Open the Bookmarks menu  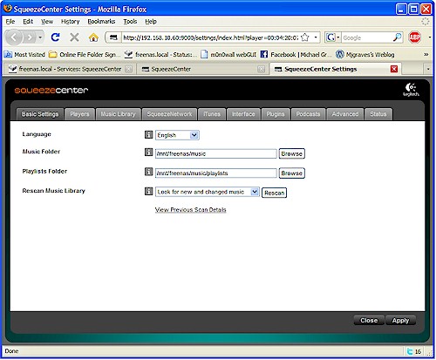click(101, 22)
